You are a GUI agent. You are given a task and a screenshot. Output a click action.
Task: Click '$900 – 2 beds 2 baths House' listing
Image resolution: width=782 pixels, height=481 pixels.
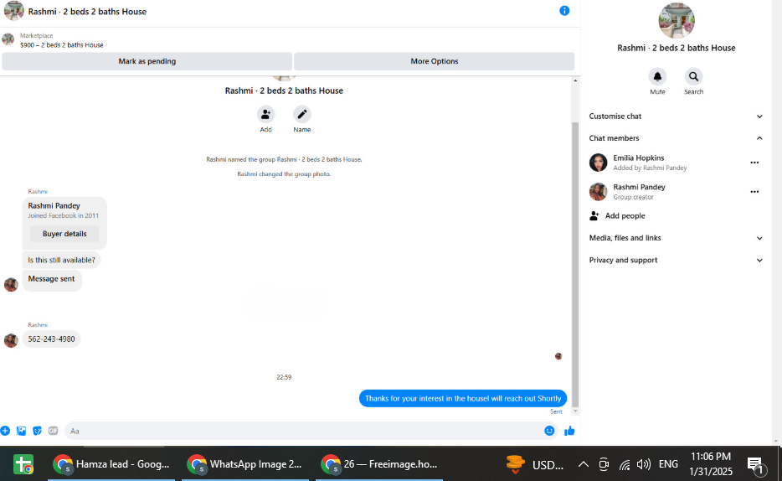coord(62,45)
